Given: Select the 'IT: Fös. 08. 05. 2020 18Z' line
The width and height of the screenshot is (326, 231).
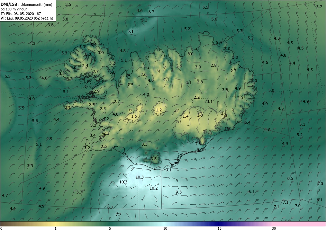Looking at the screenshot, I should coord(21,14).
